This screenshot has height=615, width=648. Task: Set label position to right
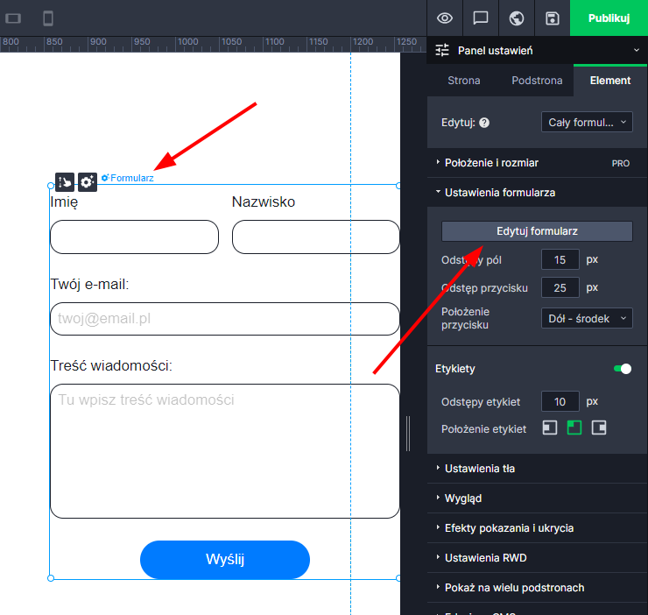(599, 428)
